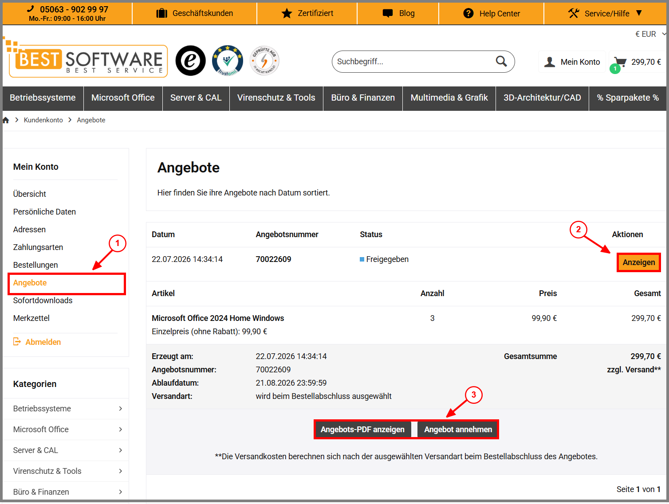
Task: Click the search magnifier icon
Action: click(501, 61)
